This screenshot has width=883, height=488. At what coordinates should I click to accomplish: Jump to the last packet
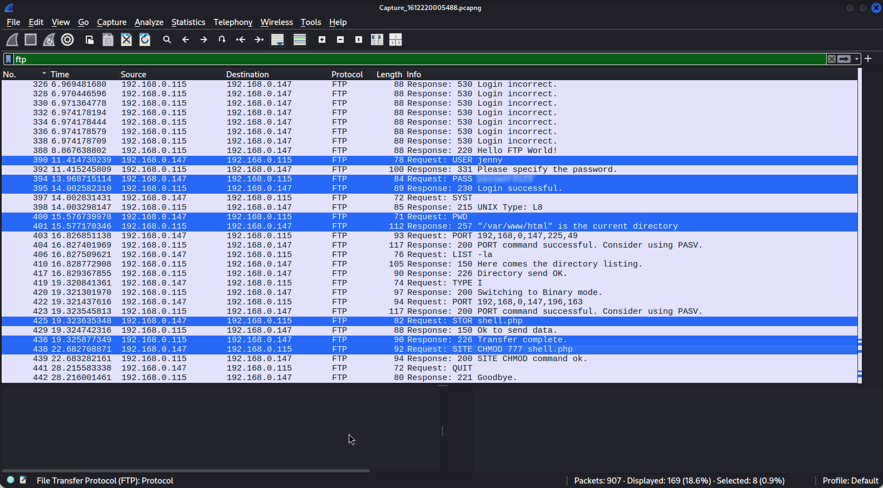pos(259,40)
